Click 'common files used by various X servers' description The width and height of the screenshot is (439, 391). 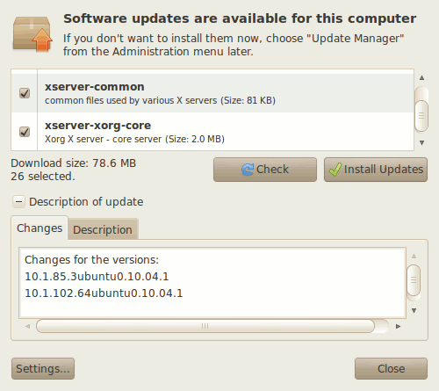[131, 100]
